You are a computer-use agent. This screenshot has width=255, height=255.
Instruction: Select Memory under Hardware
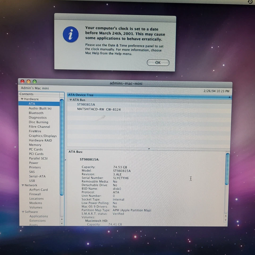35,145
